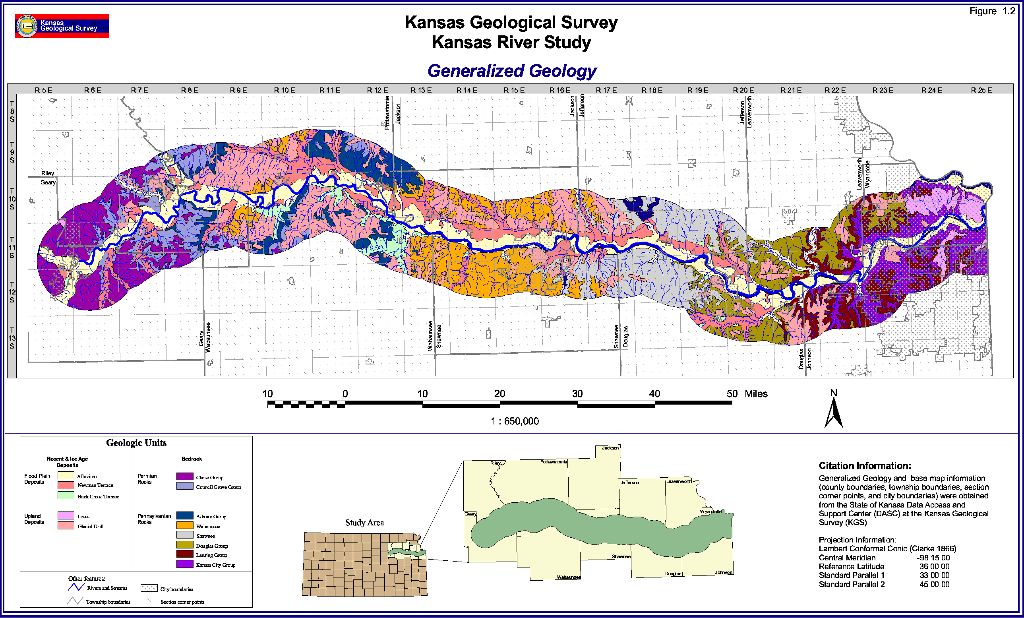
Task: Click the Township boundaries legend symbol
Action: coord(75,601)
